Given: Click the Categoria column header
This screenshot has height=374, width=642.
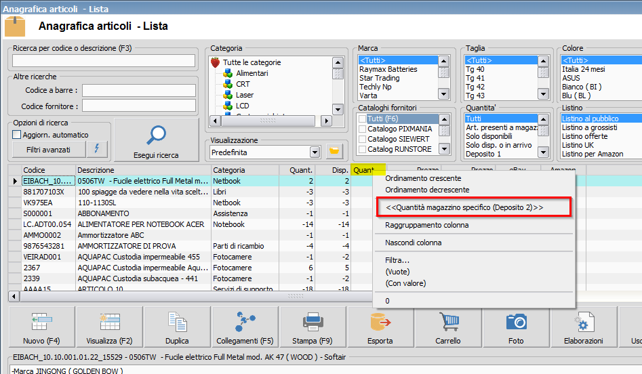Looking at the screenshot, I should click(x=245, y=170).
